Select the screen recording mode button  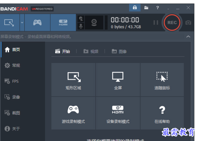[x=10, y=23]
